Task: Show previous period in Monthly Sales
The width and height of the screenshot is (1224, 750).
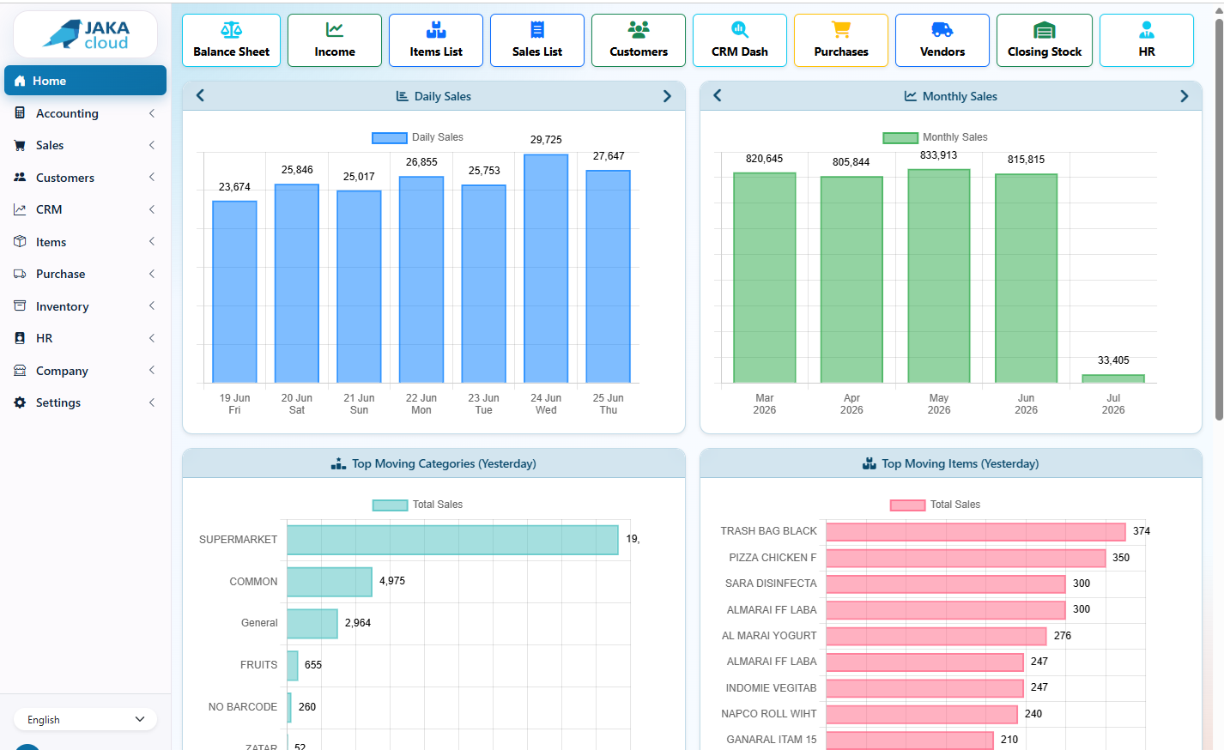Action: coord(718,95)
